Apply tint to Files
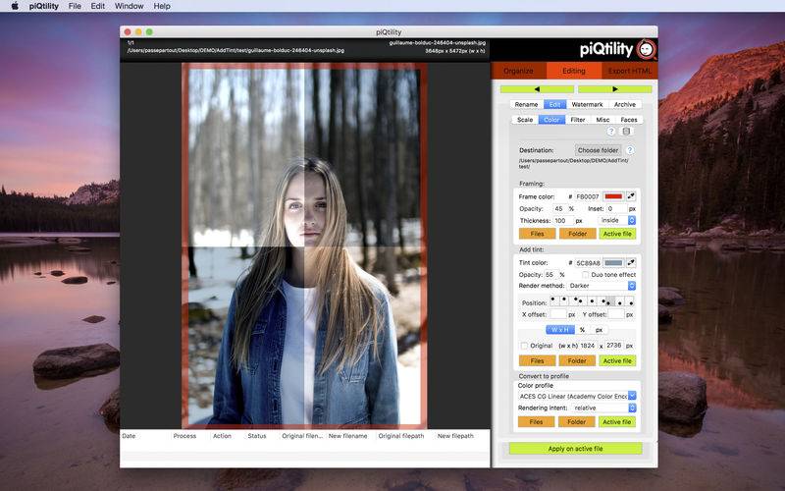Image resolution: width=785 pixels, height=491 pixels. pyautogui.click(x=537, y=360)
